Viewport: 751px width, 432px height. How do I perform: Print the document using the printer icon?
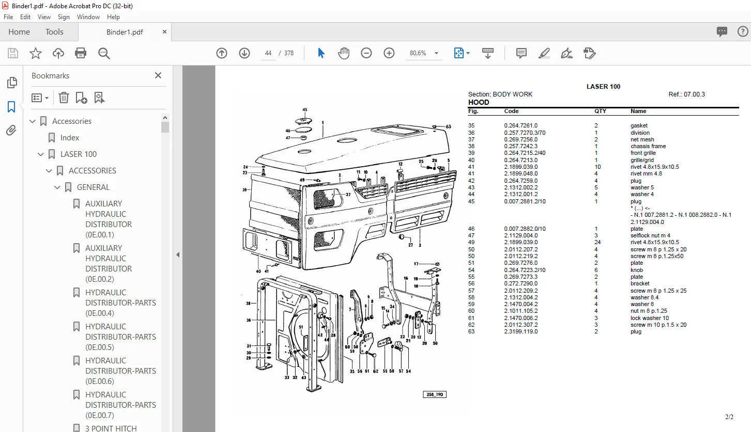pyautogui.click(x=81, y=53)
